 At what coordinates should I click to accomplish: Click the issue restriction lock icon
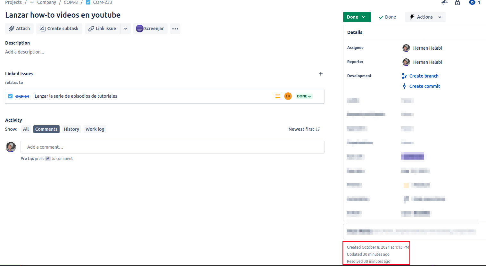457,3
